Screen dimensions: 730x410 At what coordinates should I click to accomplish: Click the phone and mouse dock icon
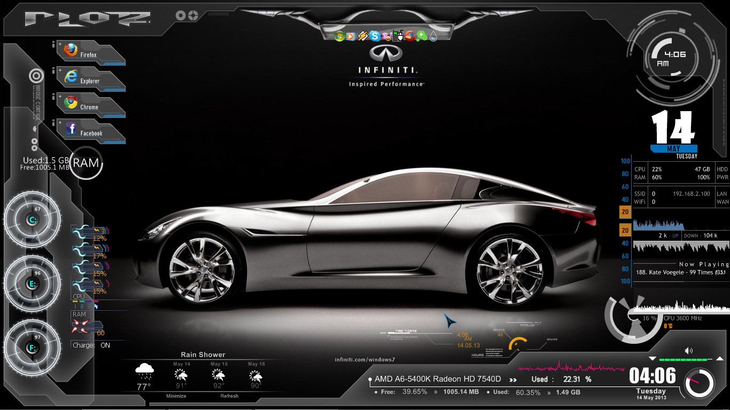[x=397, y=36]
